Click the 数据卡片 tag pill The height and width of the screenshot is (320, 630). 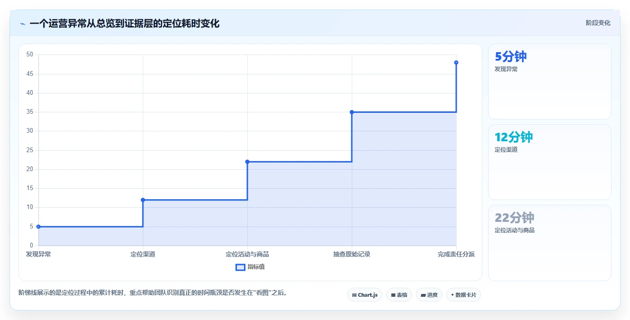click(463, 295)
